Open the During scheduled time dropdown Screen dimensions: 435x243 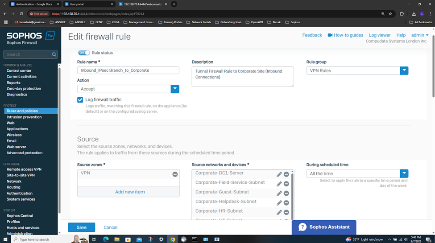(x=404, y=173)
